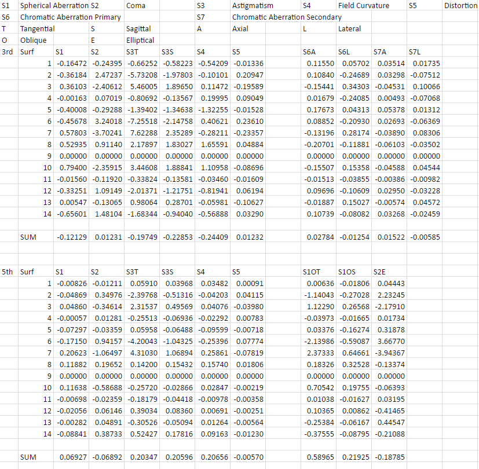Select cell with value 2.37333
This screenshot has width=479, height=469.
[x=319, y=353]
